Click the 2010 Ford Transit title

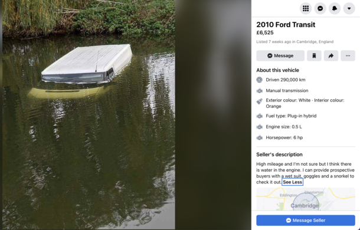click(286, 25)
